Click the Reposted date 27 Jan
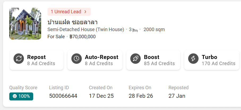 [x=177, y=96]
